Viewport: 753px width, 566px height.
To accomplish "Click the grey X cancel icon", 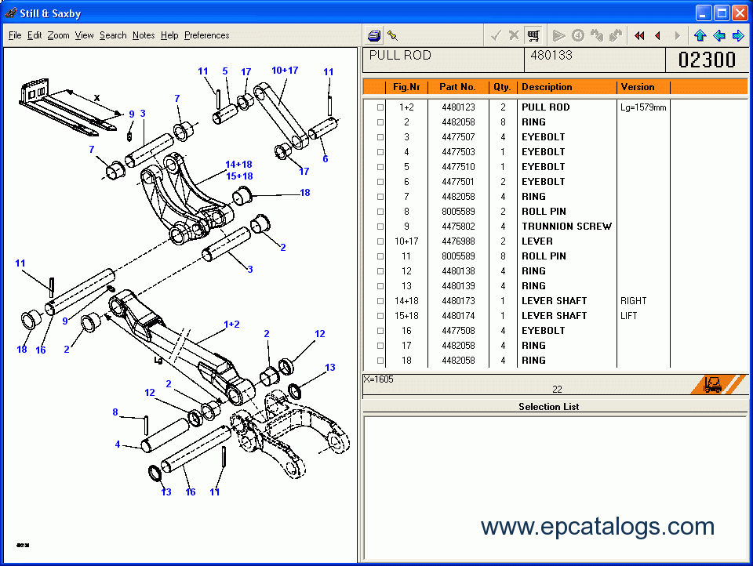I will (514, 35).
